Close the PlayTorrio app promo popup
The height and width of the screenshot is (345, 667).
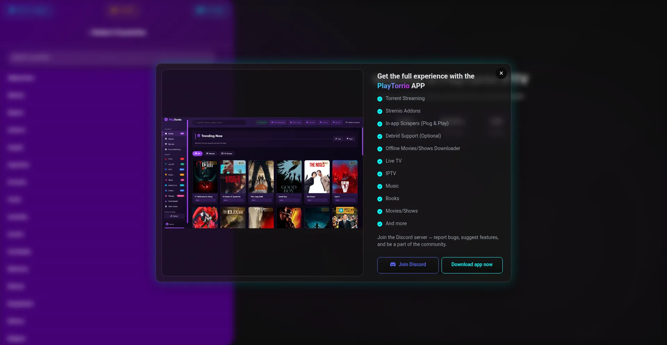tap(501, 73)
